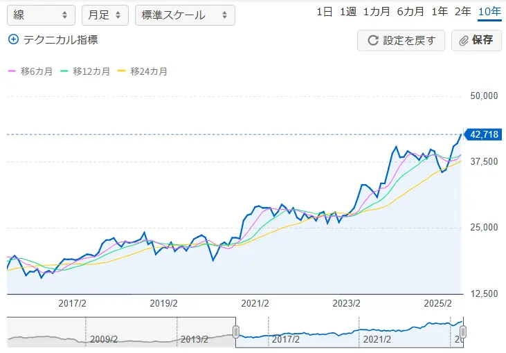Click the selected blue range in the navigator
506x353 pixels.
coord(350,332)
